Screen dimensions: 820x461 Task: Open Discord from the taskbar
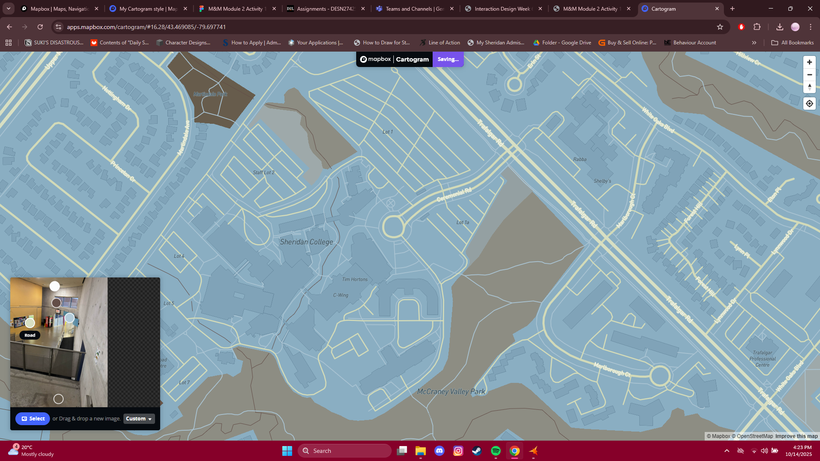pos(439,450)
